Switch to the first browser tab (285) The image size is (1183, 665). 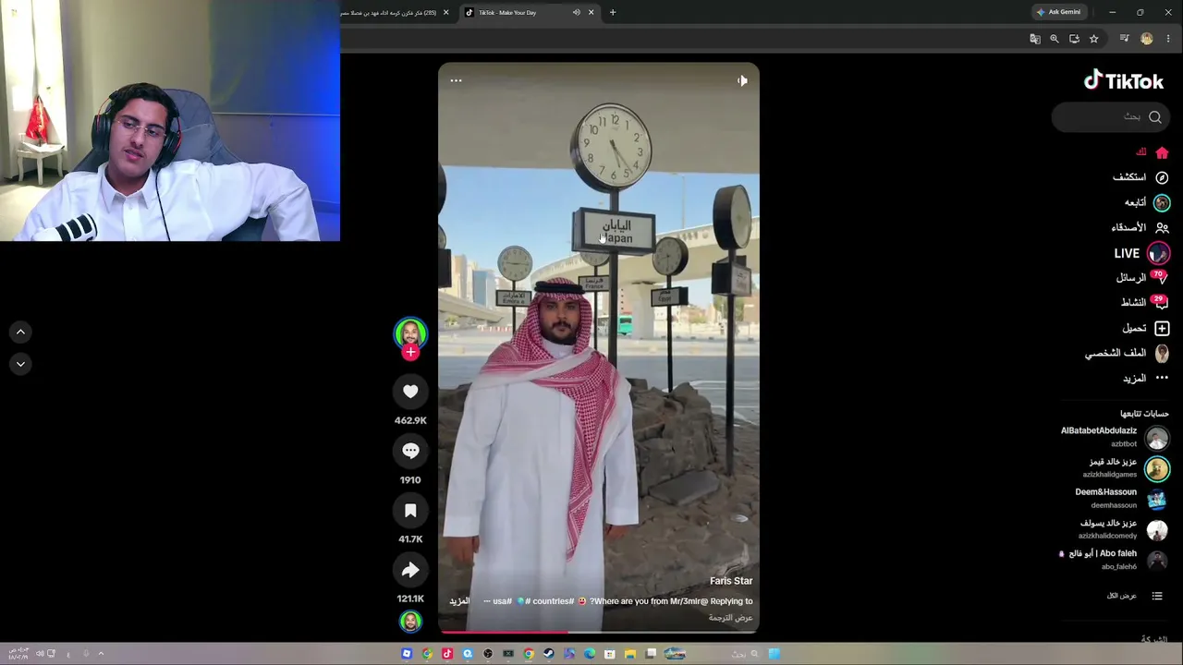click(x=395, y=13)
